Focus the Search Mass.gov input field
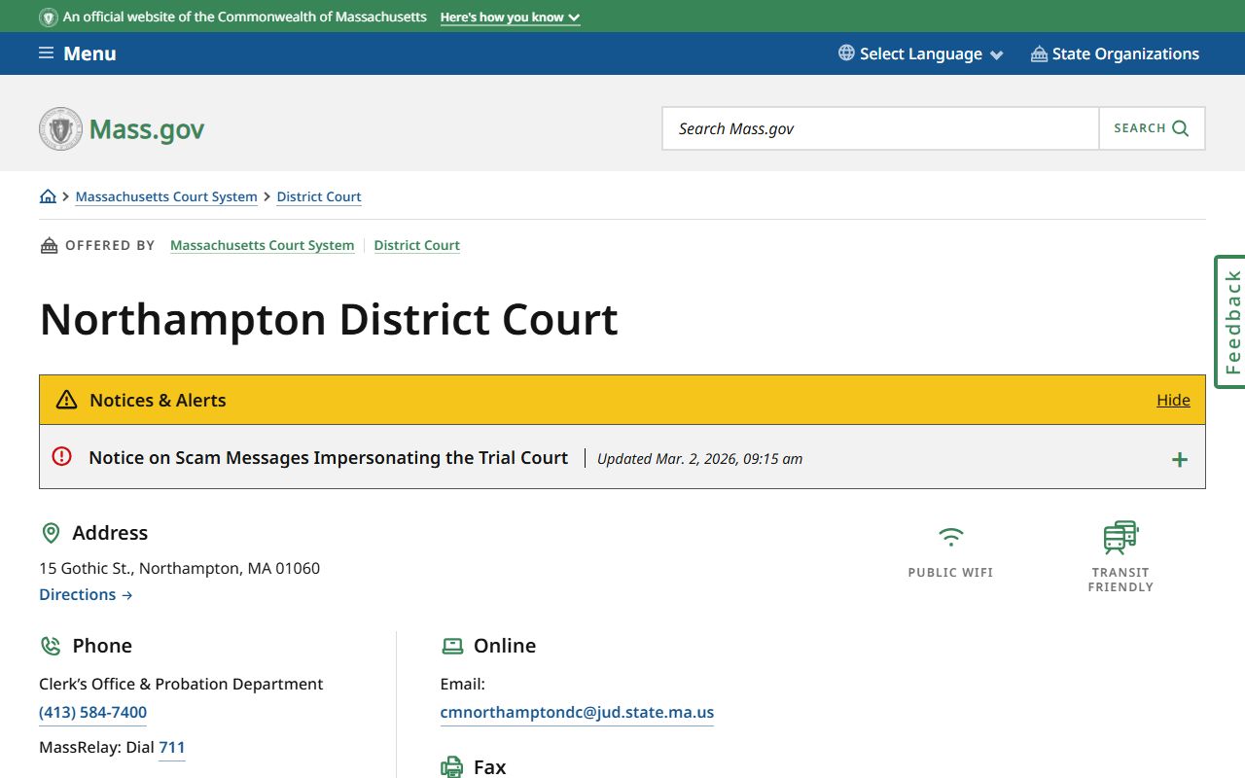 (880, 128)
